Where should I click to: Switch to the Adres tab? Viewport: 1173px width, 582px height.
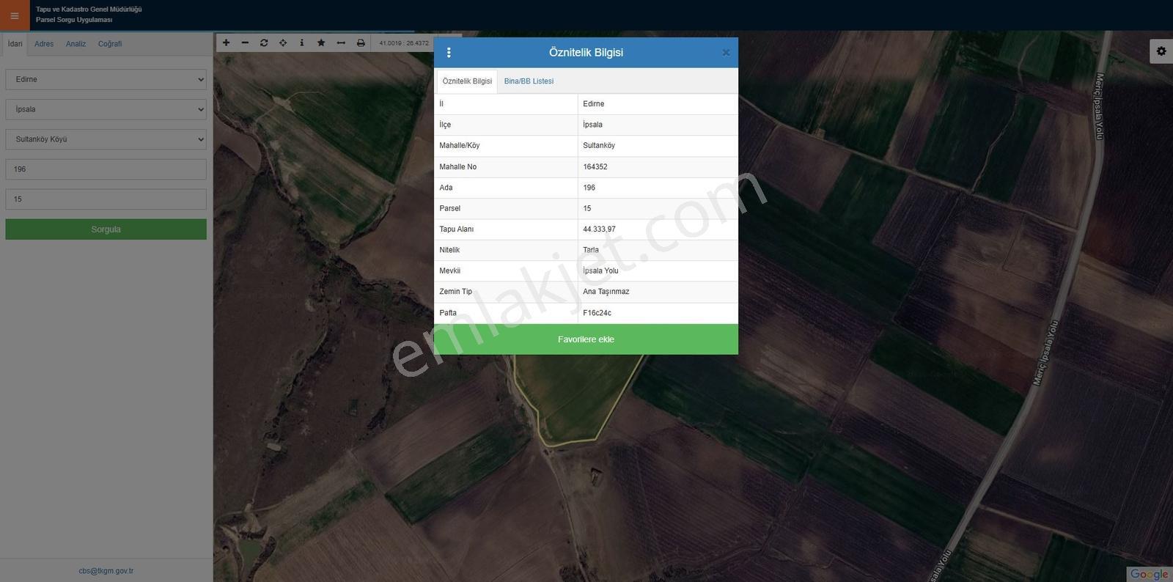click(44, 44)
